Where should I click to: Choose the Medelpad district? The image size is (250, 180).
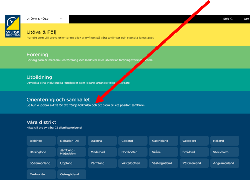(x=102, y=152)
